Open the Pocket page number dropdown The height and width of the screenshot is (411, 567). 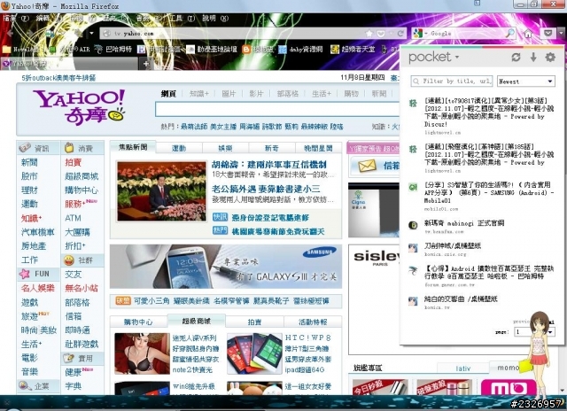click(x=534, y=331)
